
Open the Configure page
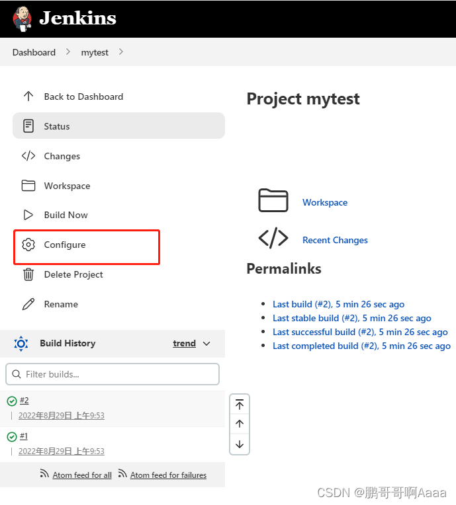(65, 245)
